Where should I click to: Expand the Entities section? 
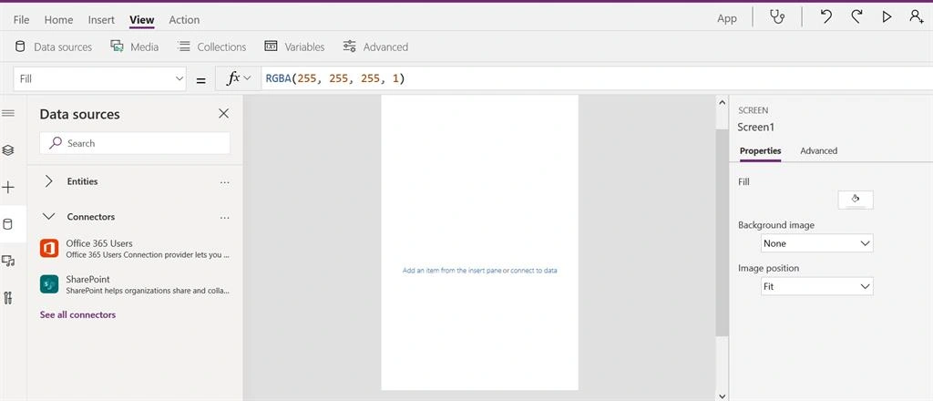point(49,181)
